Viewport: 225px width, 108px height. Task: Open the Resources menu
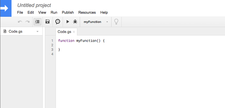tap(87, 13)
